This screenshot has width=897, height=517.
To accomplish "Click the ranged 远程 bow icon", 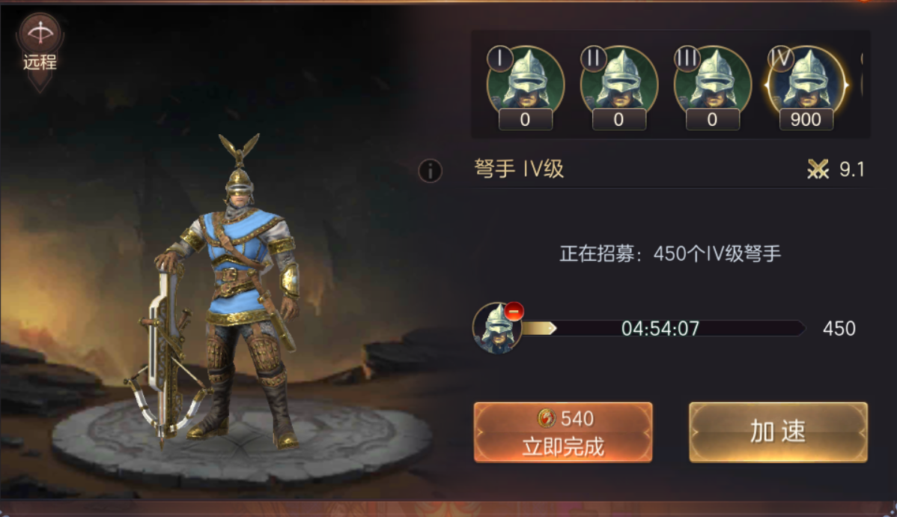I will [40, 33].
